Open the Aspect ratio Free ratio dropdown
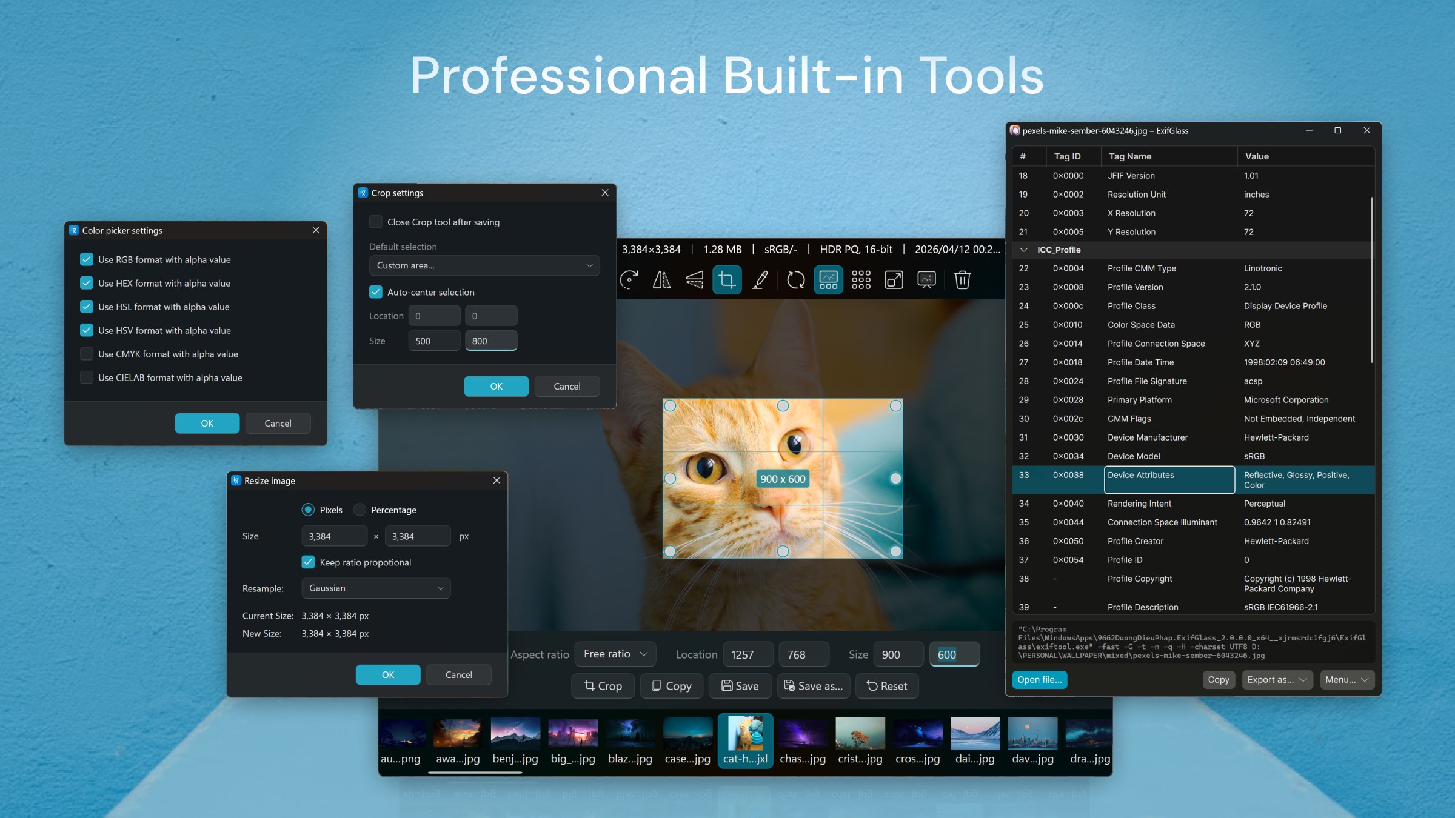1455x818 pixels. click(x=615, y=654)
